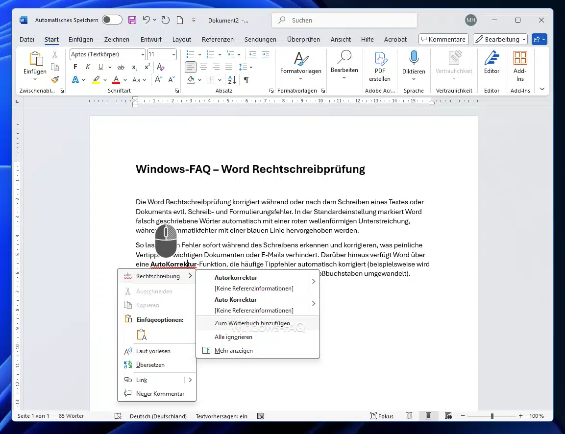Screen dimensions: 565x434
Task: Click Übersetzen in context menu
Action: [x=157, y=365]
